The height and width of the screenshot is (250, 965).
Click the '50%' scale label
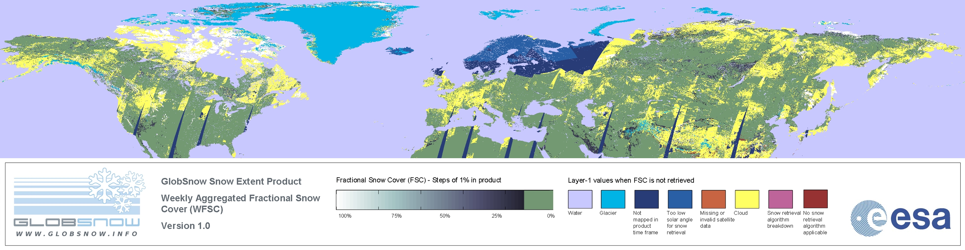pos(445,216)
